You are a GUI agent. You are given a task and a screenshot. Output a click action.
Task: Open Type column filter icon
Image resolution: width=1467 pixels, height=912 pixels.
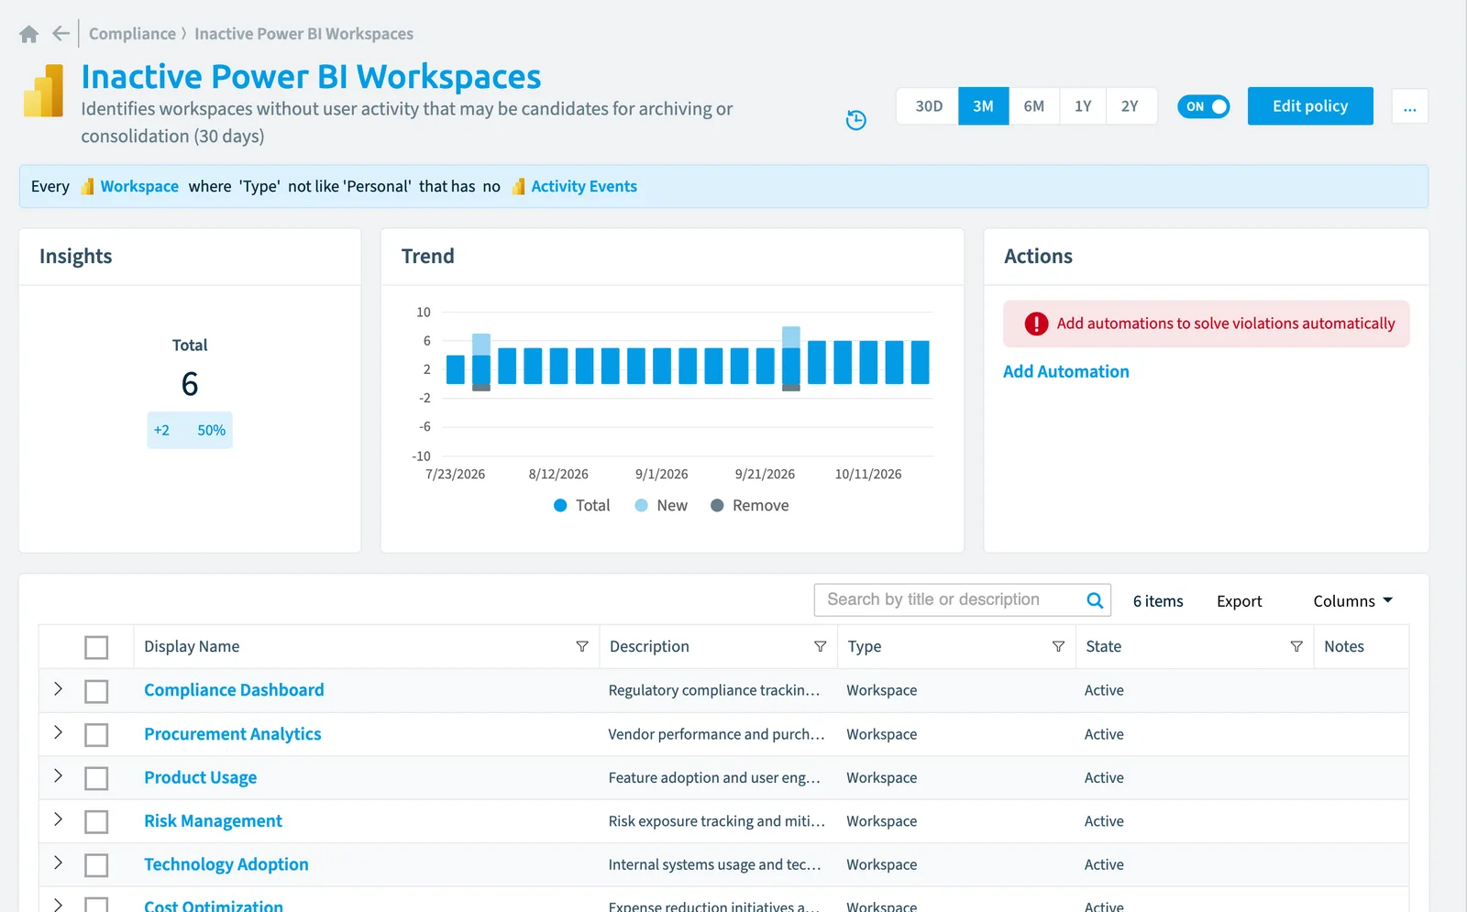tap(1058, 646)
